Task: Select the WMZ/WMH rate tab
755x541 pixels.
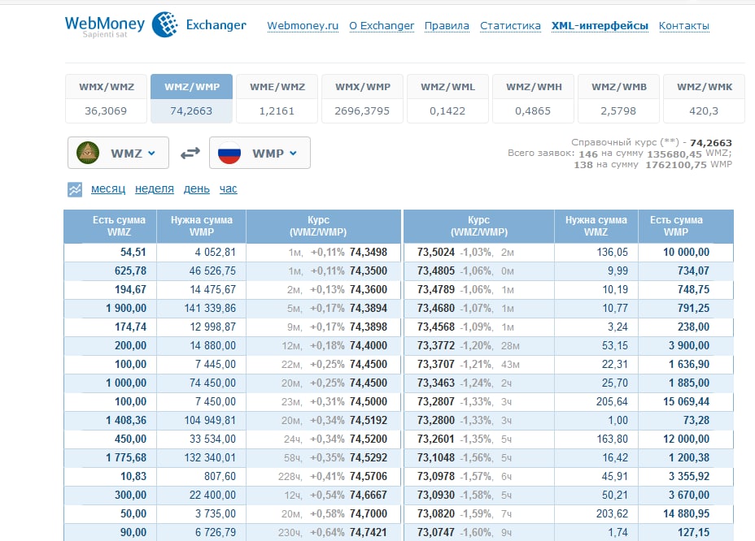Action: 534,98
